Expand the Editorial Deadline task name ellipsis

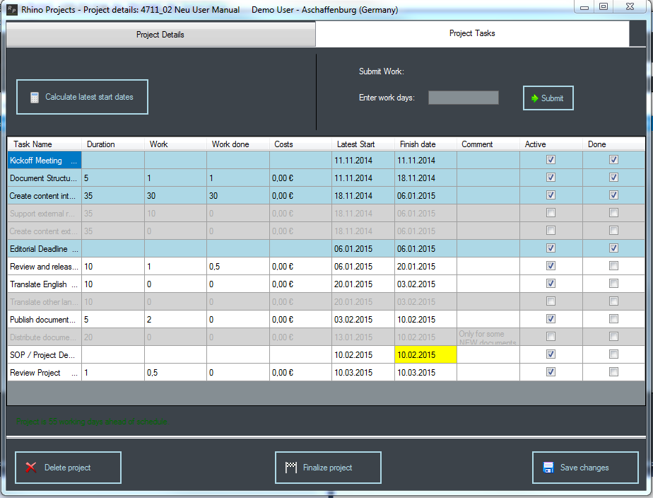pyautogui.click(x=74, y=250)
